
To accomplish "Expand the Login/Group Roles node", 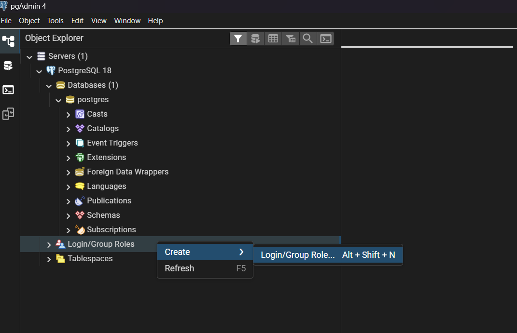I will (x=49, y=245).
